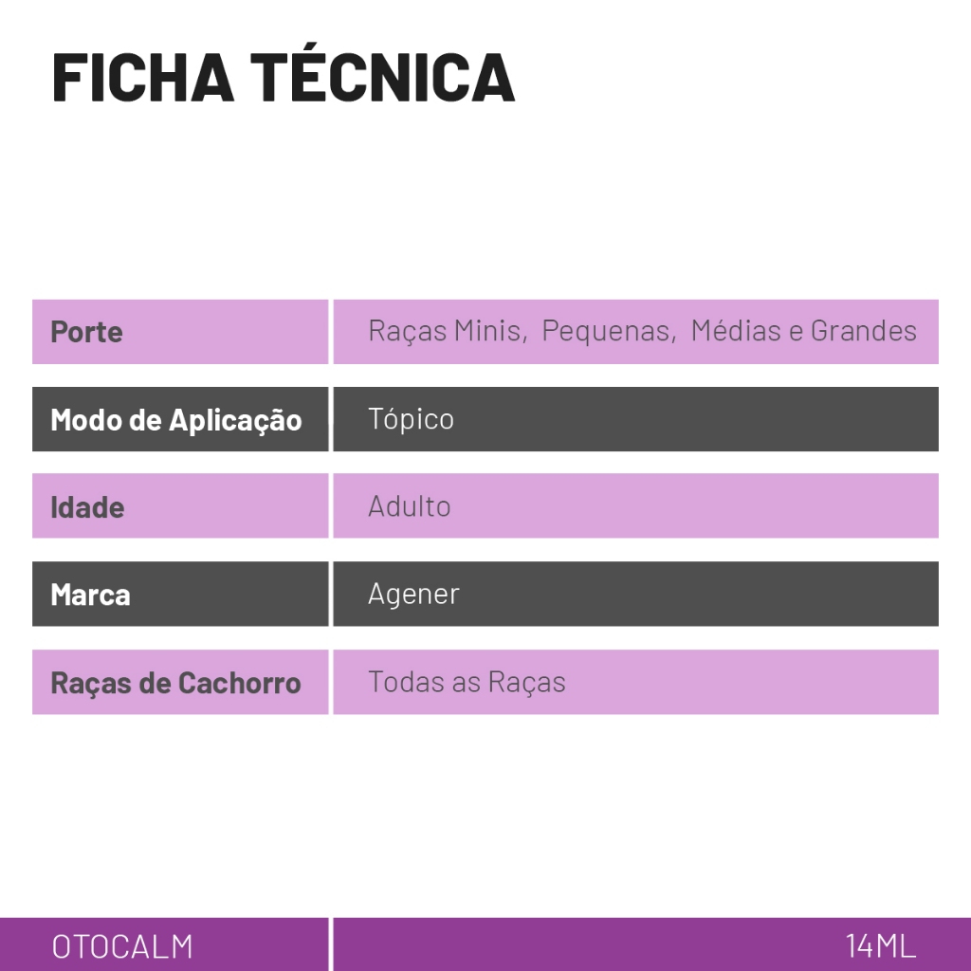
Task: Click the white vertical divider in purple footer
Action: [x=330, y=944]
